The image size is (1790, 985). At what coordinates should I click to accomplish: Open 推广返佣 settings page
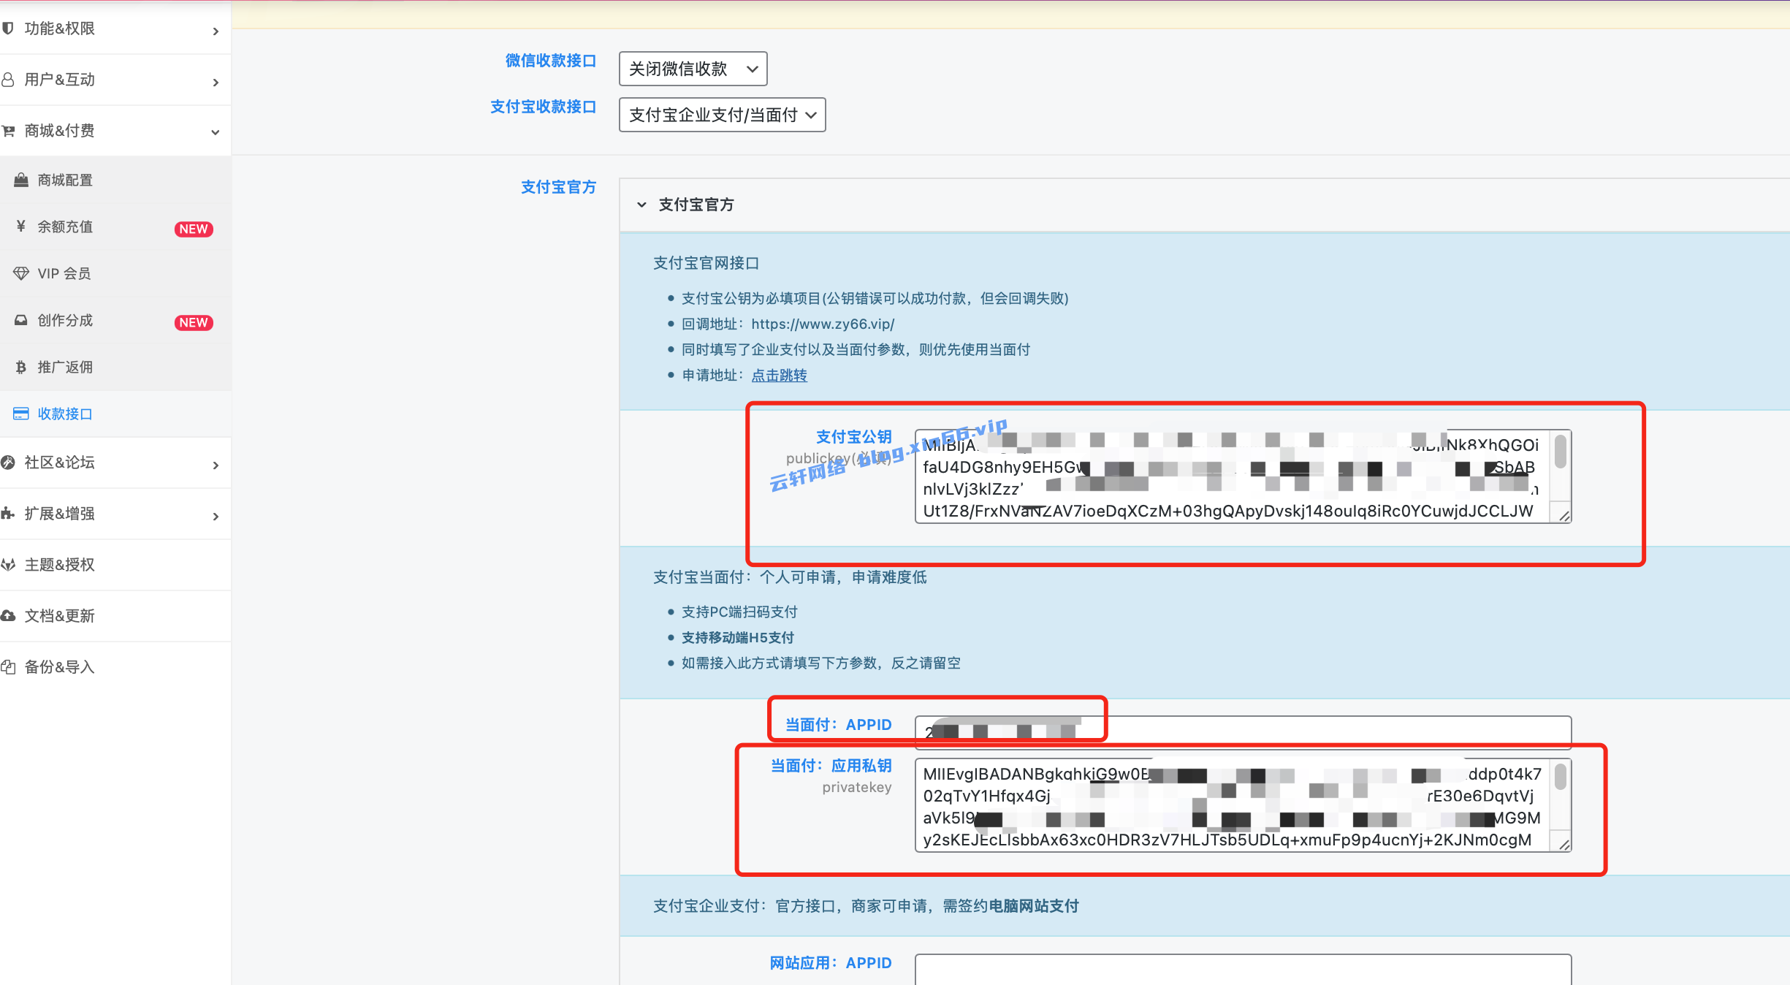[115, 367]
